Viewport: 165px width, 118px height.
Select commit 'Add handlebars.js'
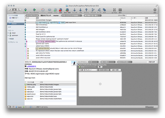tap(91, 27)
